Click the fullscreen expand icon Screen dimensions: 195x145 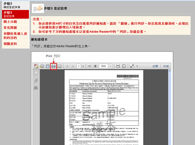[x=132, y=66]
